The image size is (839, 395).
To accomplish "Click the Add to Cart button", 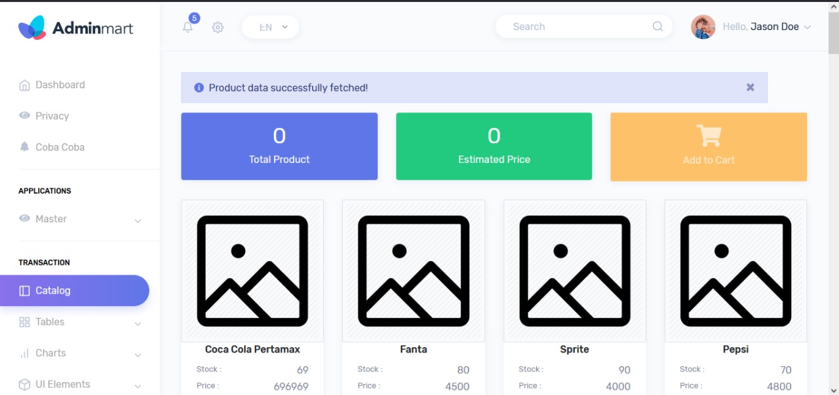I will [709, 147].
